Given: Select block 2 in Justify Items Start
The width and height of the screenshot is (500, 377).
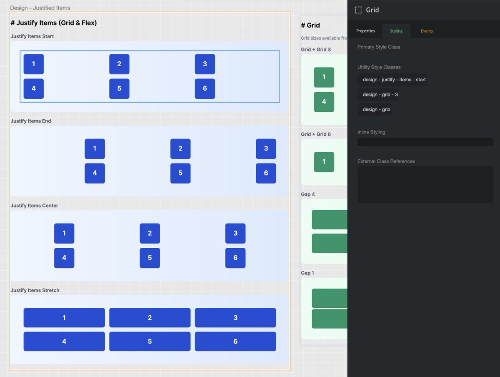Looking at the screenshot, I should (119, 64).
